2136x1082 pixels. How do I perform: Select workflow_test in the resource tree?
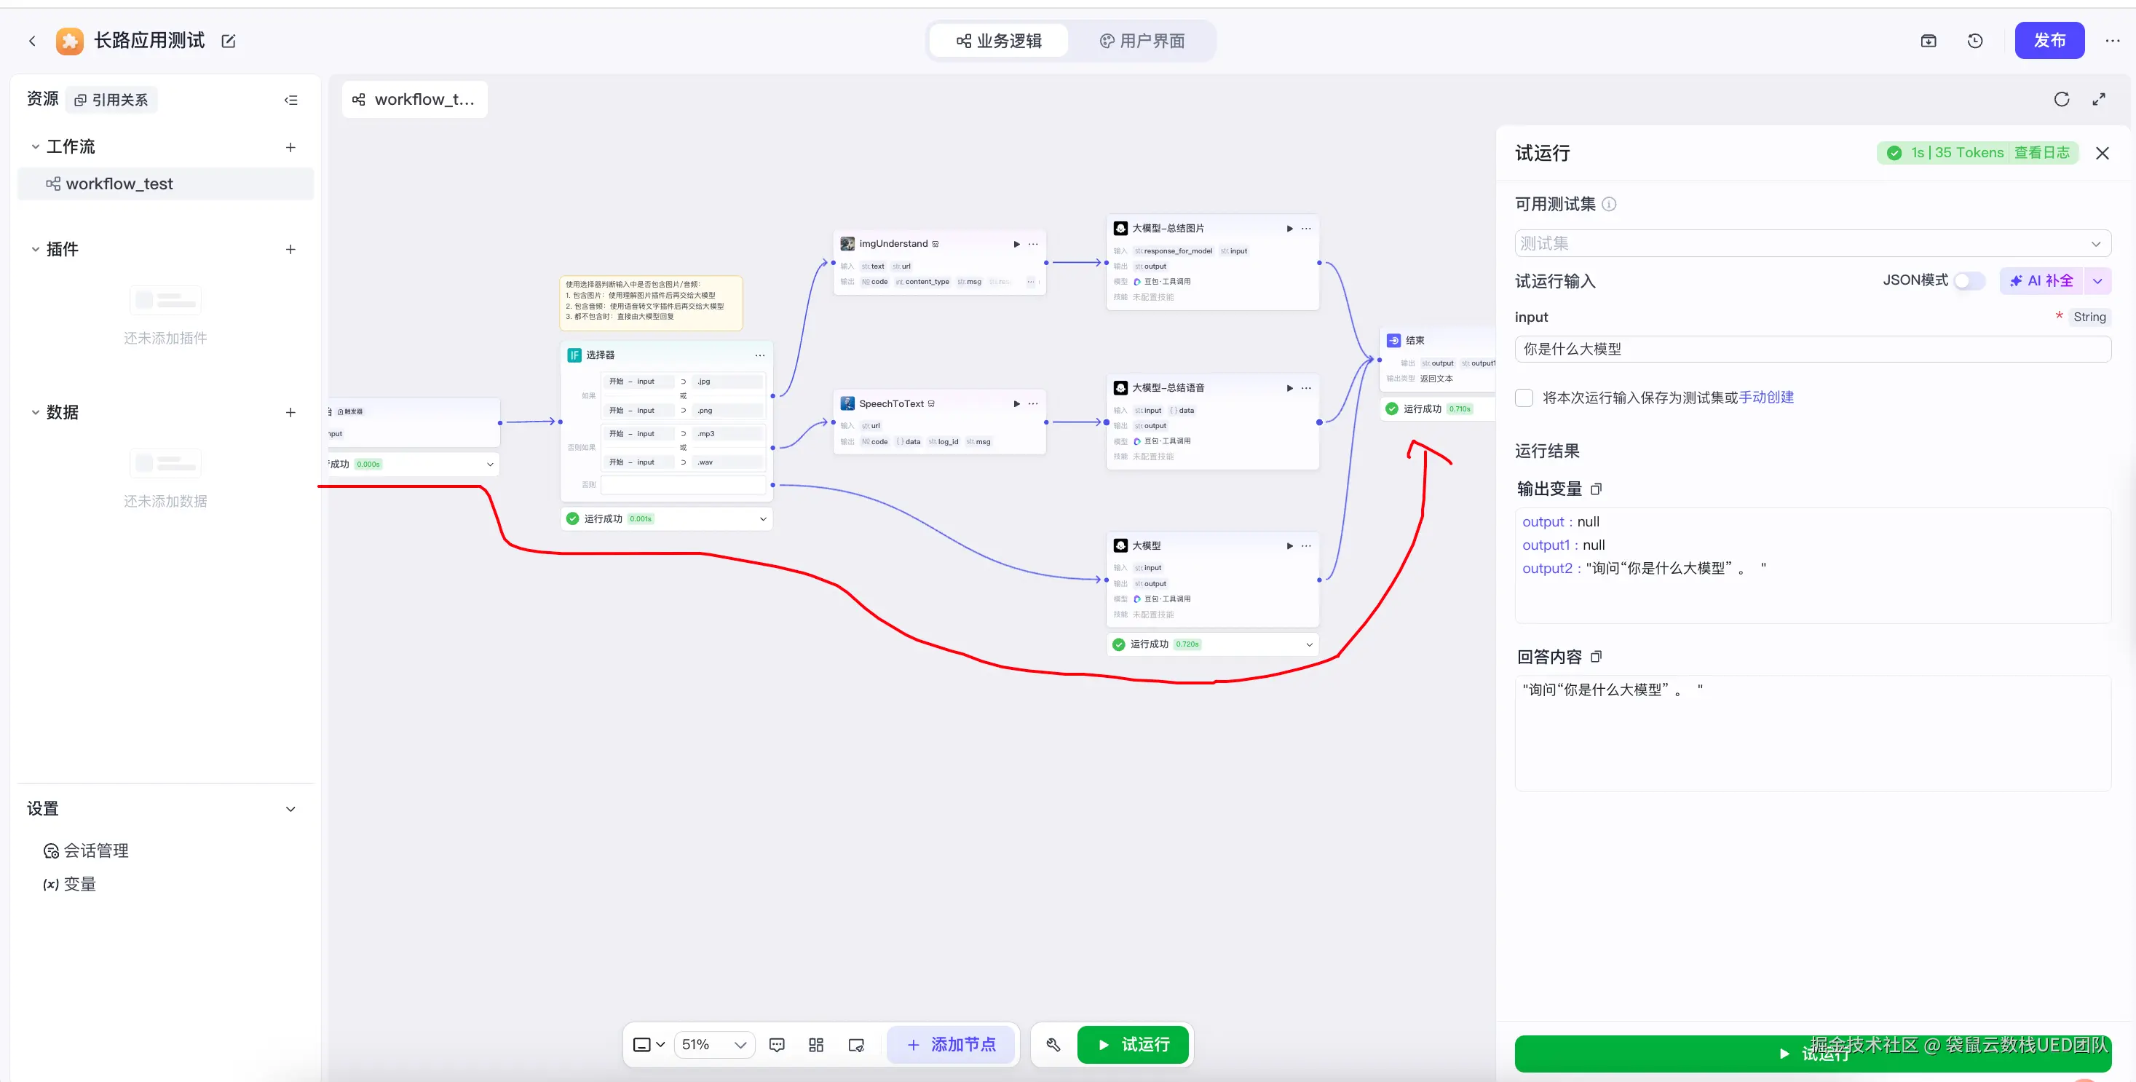(x=119, y=184)
